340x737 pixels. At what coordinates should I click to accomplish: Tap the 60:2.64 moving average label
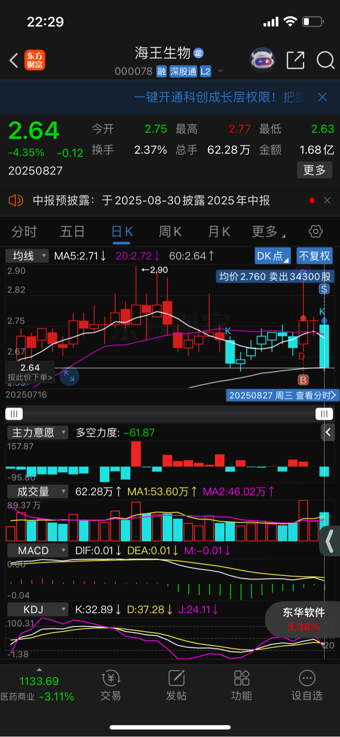click(192, 256)
